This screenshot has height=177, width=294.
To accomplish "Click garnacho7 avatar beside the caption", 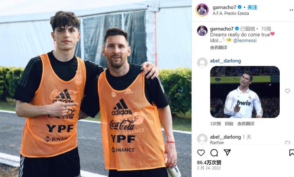I will tap(202, 31).
